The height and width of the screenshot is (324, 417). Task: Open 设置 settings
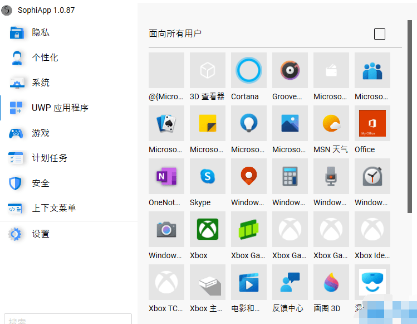(x=68, y=234)
